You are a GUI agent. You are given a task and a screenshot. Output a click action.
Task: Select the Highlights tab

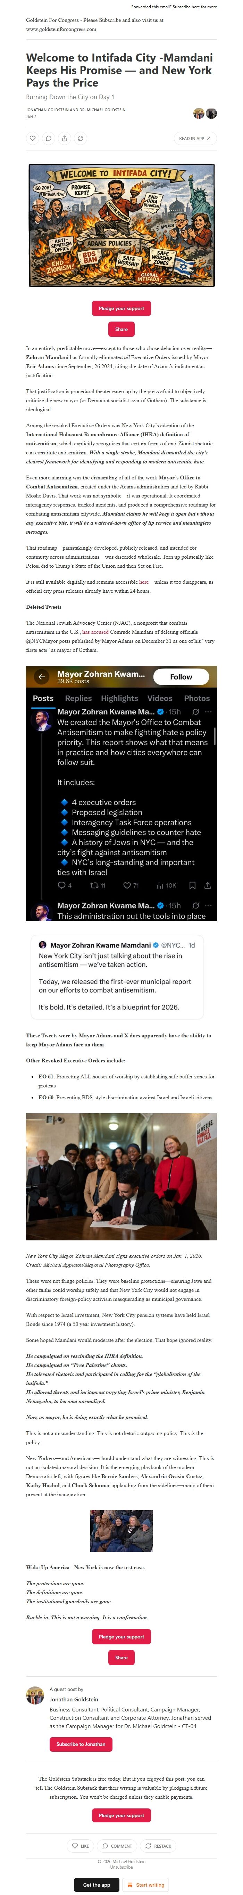click(x=119, y=698)
